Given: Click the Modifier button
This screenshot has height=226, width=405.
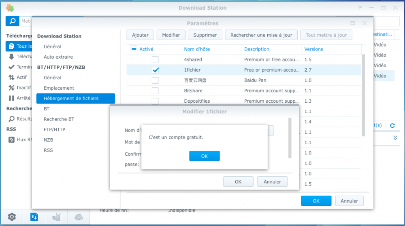Looking at the screenshot, I should [171, 35].
